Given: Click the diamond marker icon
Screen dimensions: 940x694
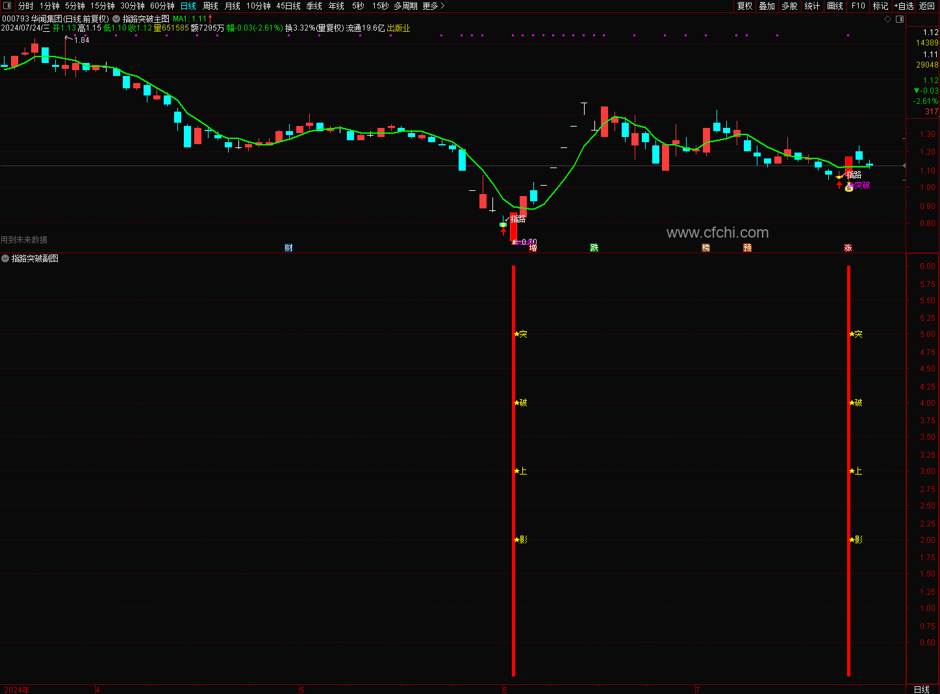Looking at the screenshot, I should point(888,19).
